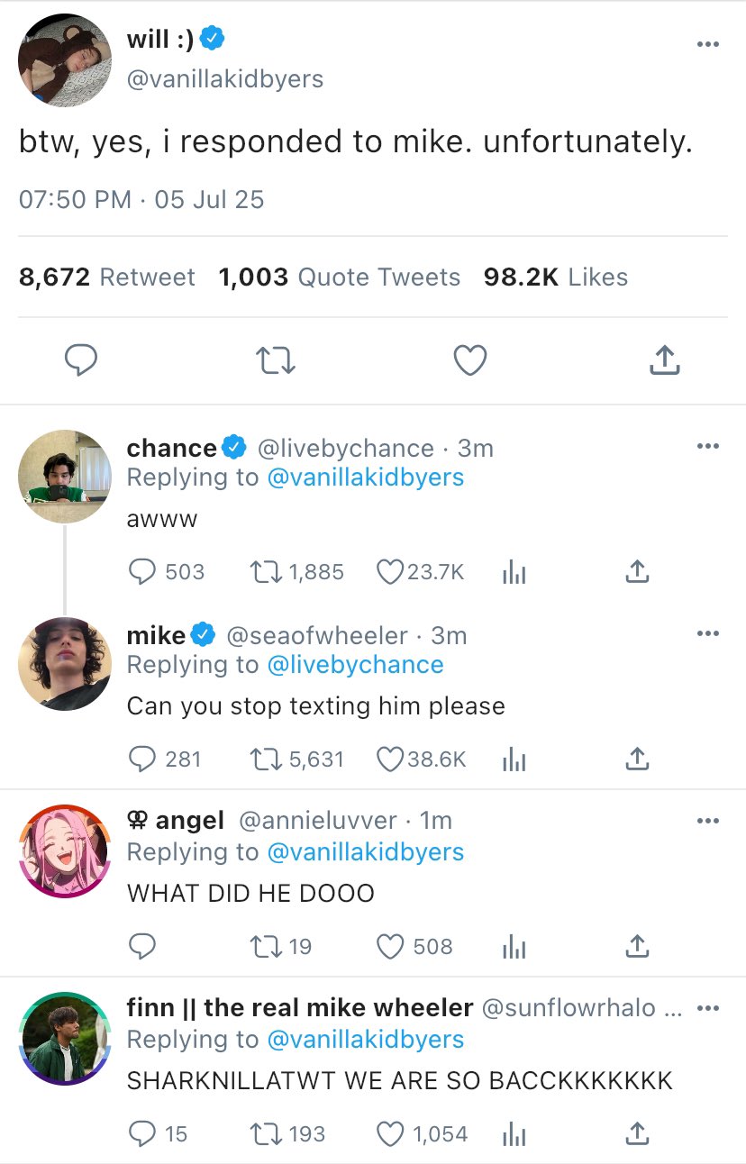This screenshot has width=746, height=1164.
Task: Open mike's profile picture
Action: pos(65,664)
